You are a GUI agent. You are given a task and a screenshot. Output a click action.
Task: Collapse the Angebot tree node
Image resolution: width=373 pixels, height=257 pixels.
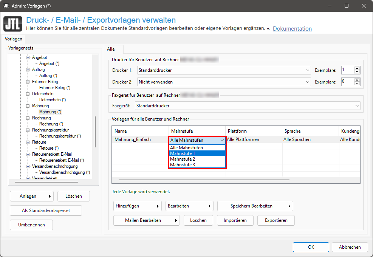pyautogui.click(x=28, y=57)
